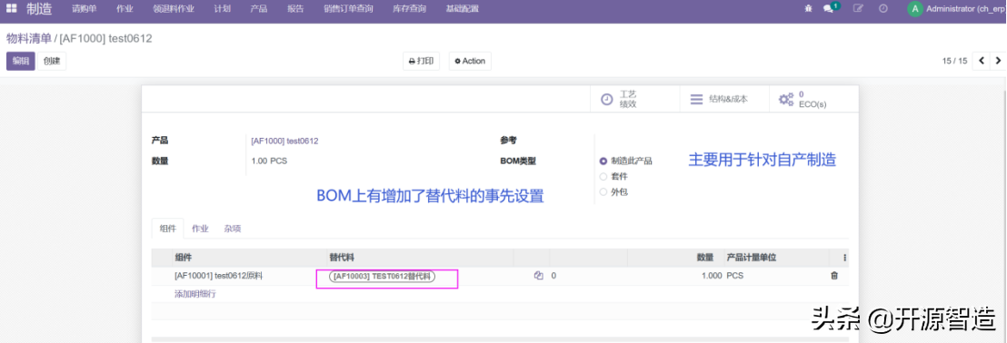
Task: Click the 物料清单 breadcrumb link
Action: coord(29,38)
